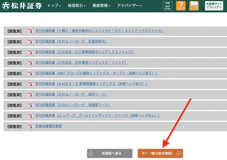The width and height of the screenshot is (227, 160).
Task: Open 交付目論見書 たわらノーロード 先進国リート link
Action: (x=73, y=105)
